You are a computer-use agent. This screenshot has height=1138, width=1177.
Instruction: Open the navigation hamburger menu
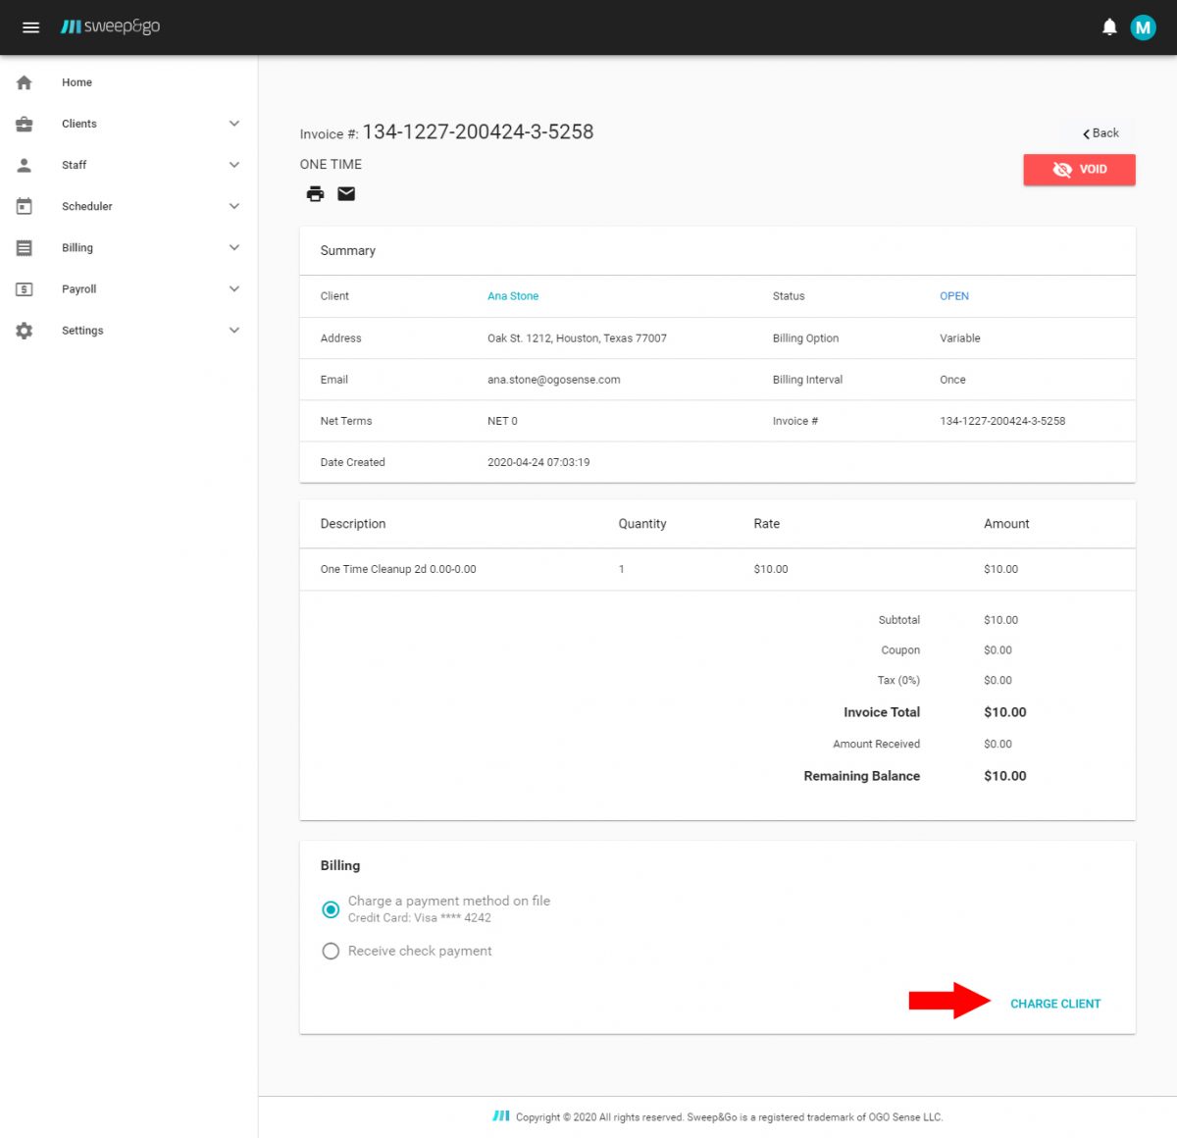[x=30, y=26]
